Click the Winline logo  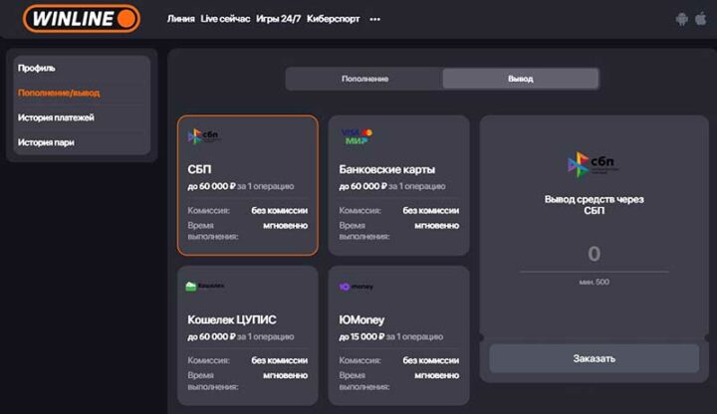coord(82,19)
